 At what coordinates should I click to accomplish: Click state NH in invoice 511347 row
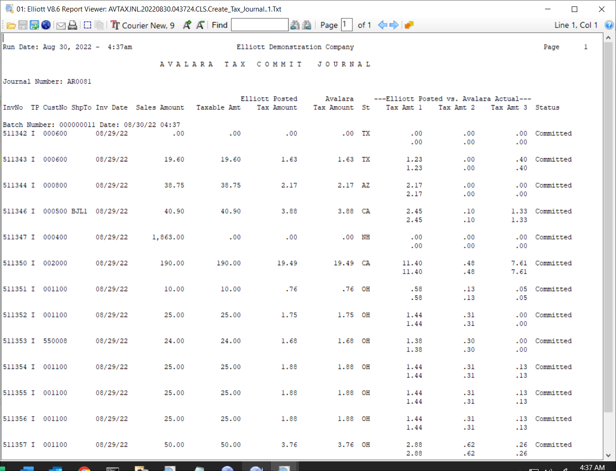coord(366,237)
